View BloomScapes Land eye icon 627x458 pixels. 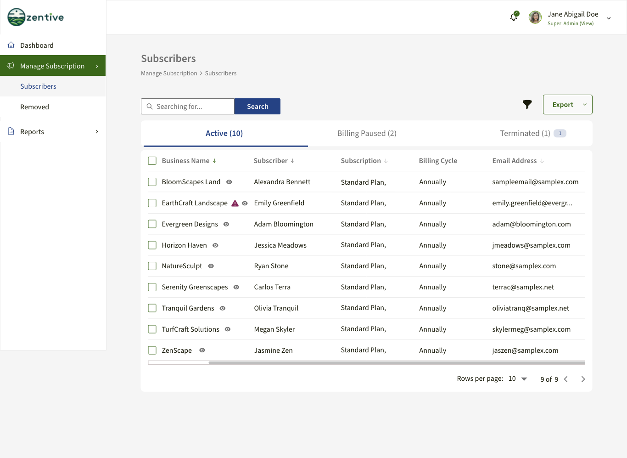pos(229,182)
